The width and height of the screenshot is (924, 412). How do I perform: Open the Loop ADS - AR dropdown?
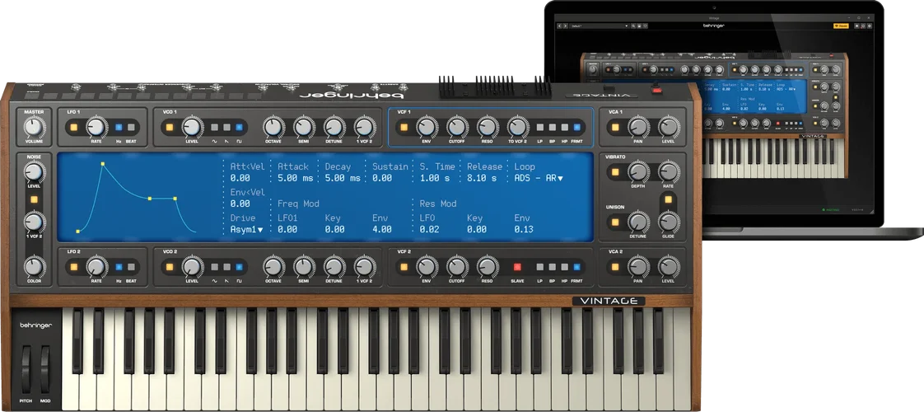tap(539, 178)
